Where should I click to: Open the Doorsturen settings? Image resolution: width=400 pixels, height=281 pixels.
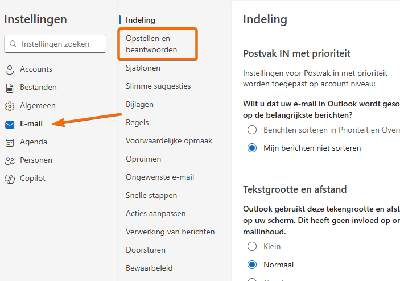145,250
